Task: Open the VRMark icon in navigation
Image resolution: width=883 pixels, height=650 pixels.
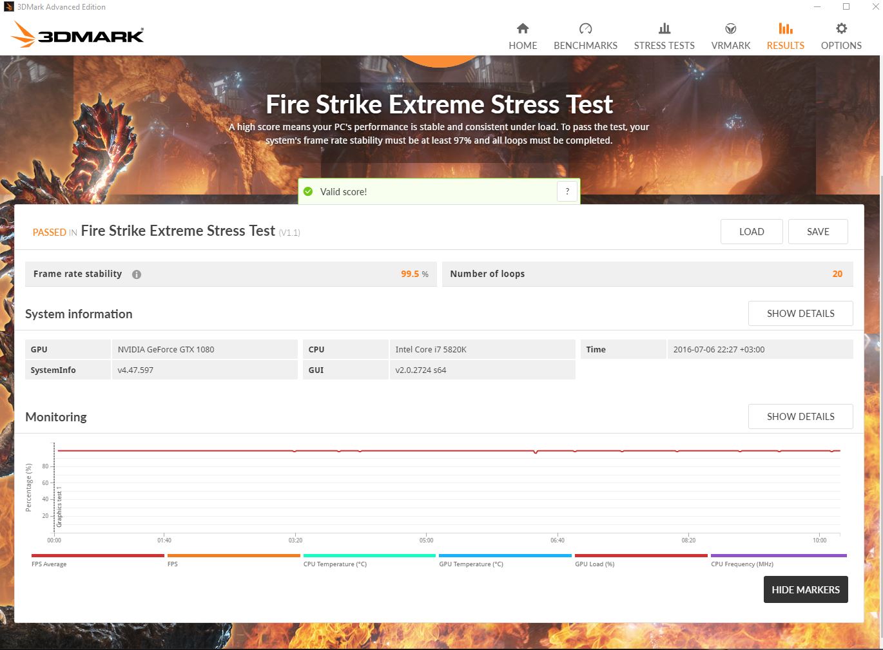Action: click(731, 28)
